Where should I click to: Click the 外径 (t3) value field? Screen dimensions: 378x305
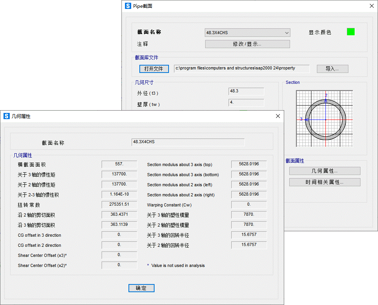(246, 91)
